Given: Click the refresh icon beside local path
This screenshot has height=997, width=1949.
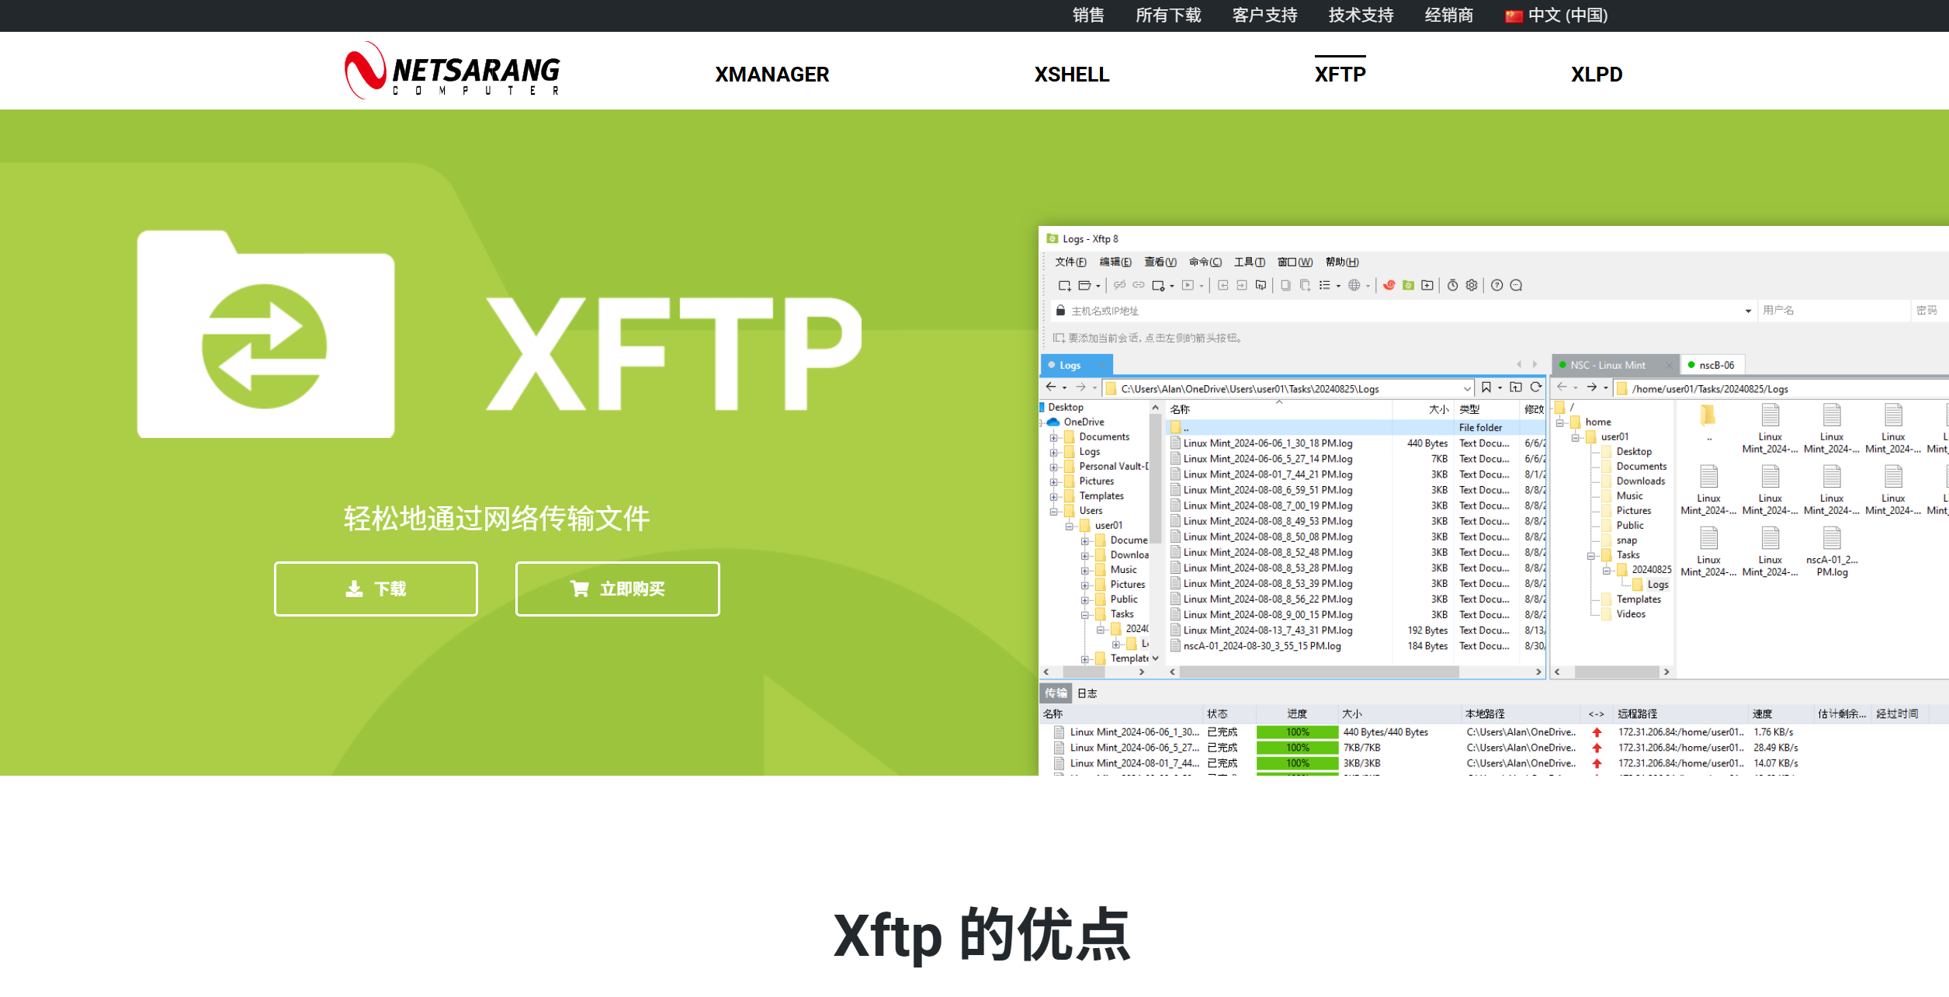Looking at the screenshot, I should [x=1535, y=387].
